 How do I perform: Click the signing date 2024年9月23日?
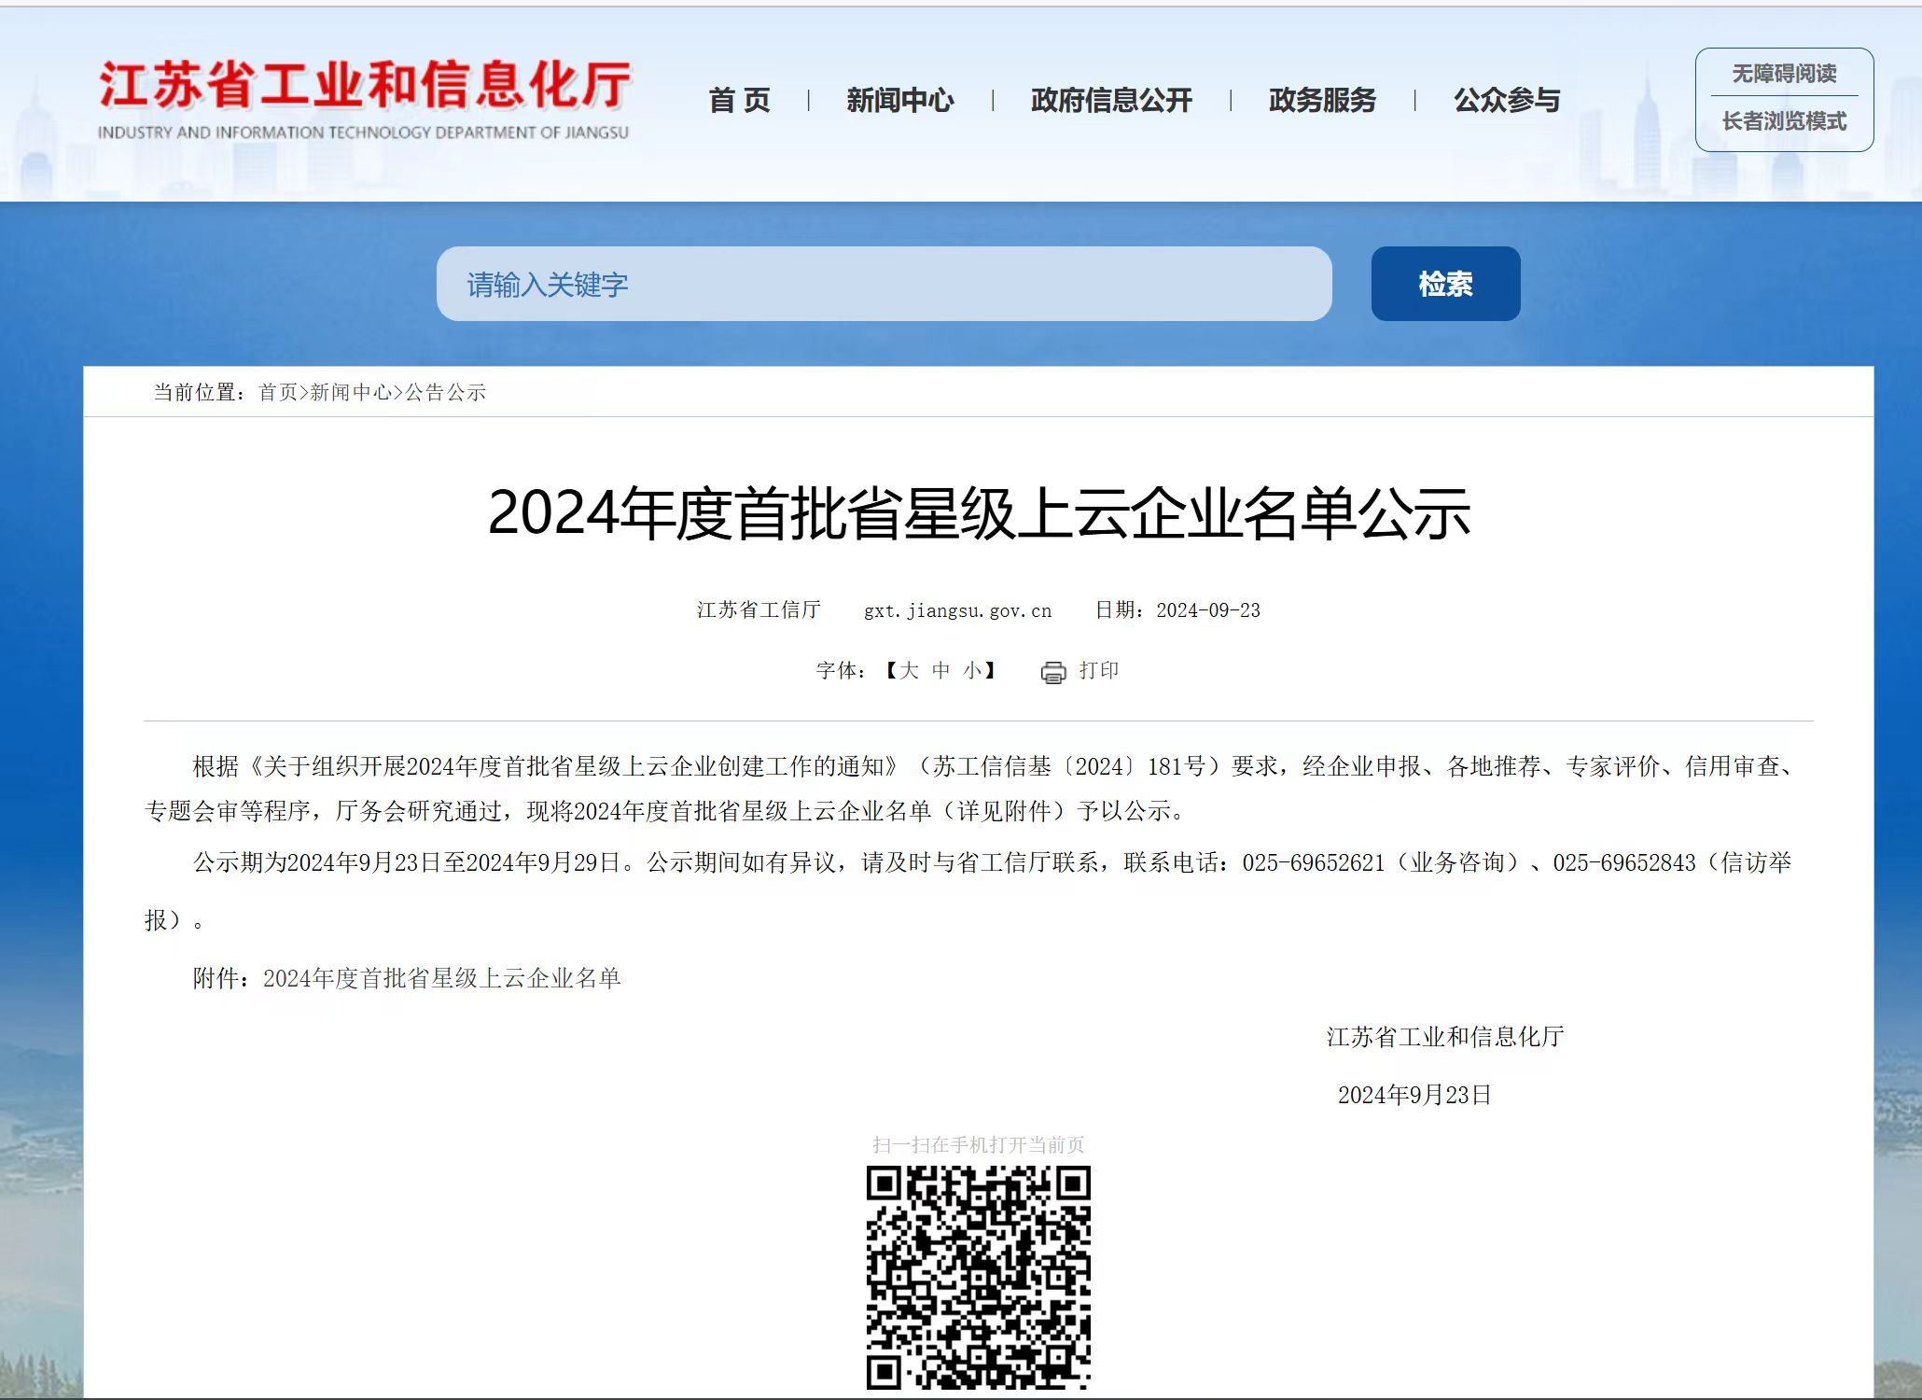pyautogui.click(x=1414, y=1095)
